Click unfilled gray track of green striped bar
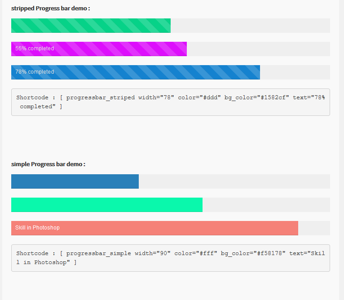Screen dimensions: 344x300 tap(250, 26)
